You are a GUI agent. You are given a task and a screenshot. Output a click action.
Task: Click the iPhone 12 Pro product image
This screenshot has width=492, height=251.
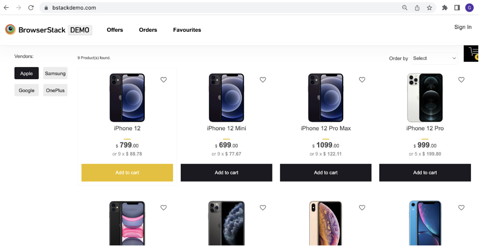[425, 98]
